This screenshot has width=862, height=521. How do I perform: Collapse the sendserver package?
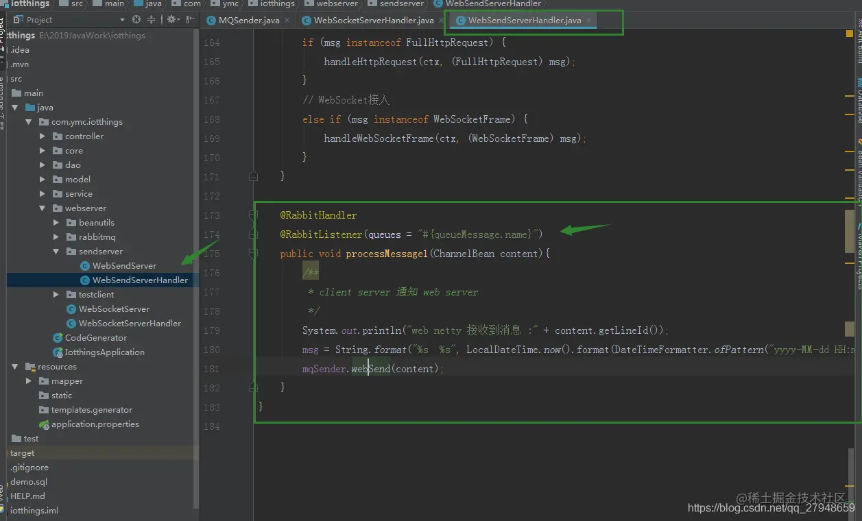56,252
